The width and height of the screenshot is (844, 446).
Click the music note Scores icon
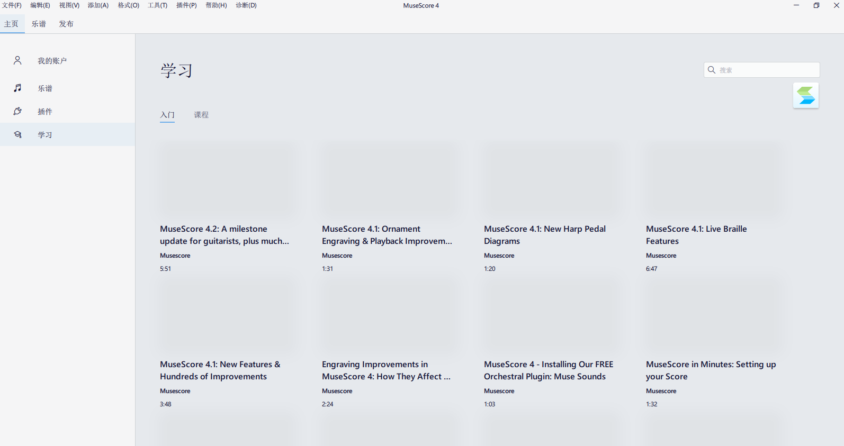[17, 88]
